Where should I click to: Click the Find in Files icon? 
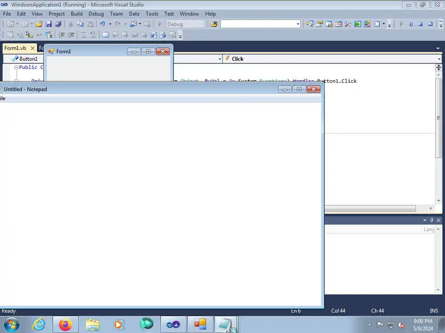click(x=214, y=24)
